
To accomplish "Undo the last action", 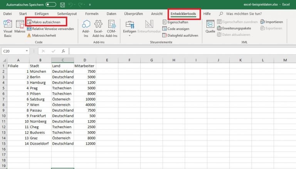I will point(71,5).
